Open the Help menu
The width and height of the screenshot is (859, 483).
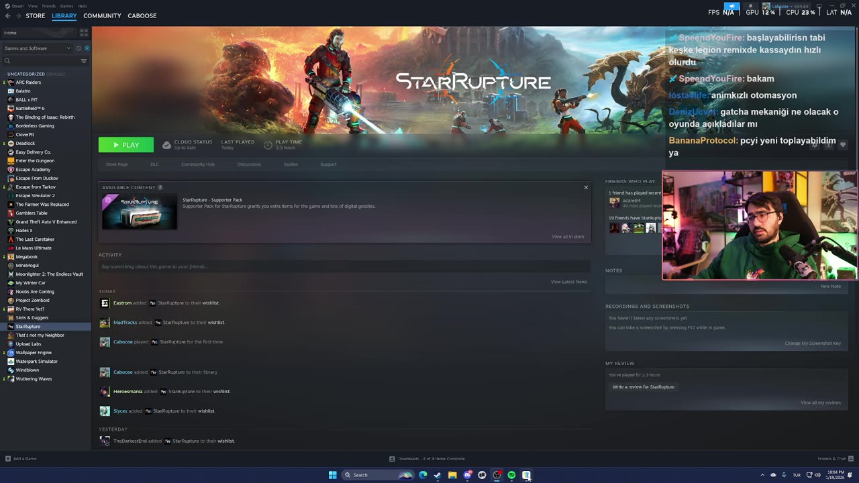tap(82, 6)
